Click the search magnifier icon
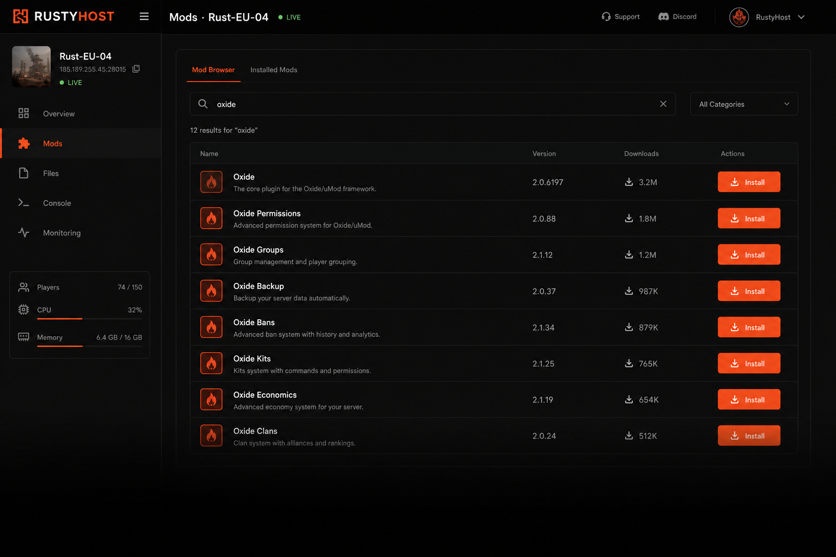The image size is (836, 557). 202,104
